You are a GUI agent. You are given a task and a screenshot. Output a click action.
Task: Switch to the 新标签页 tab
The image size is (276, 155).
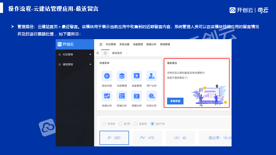(117, 53)
